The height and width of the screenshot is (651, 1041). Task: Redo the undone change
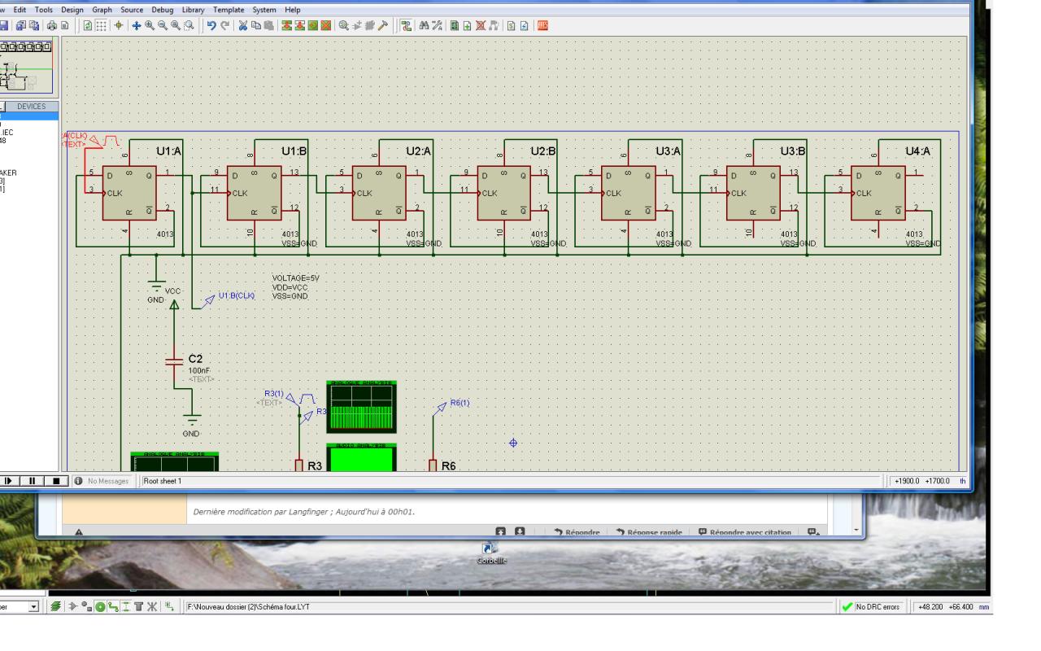click(224, 25)
